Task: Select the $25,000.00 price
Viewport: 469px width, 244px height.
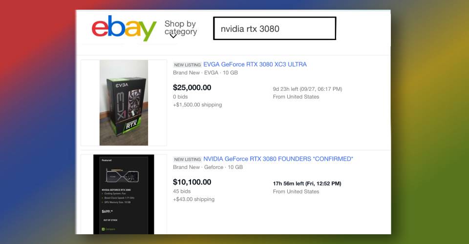Action: (192, 87)
